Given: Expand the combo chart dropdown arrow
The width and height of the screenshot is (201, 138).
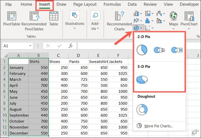Looking at the screenshot, I should (x=164, y=21).
